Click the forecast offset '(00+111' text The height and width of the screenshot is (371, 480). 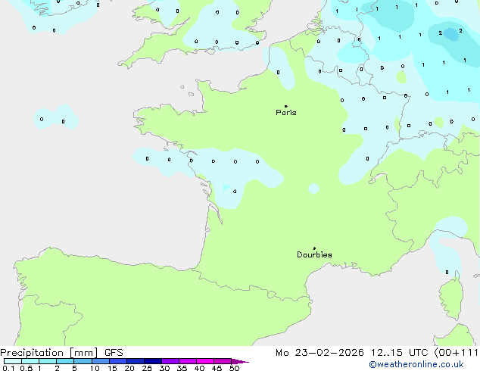click(456, 353)
